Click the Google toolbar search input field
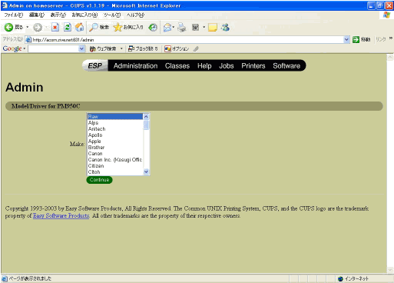Image resolution: width=394 pixels, height=283 pixels. 54,48
